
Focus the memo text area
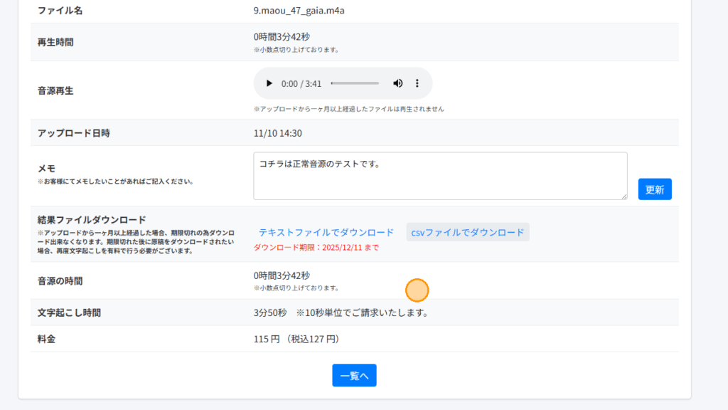pos(439,175)
